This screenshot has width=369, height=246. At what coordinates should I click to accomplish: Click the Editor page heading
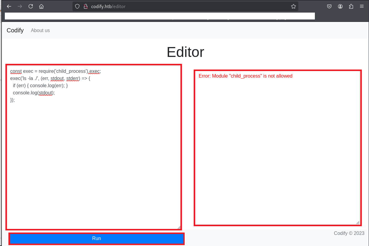185,52
